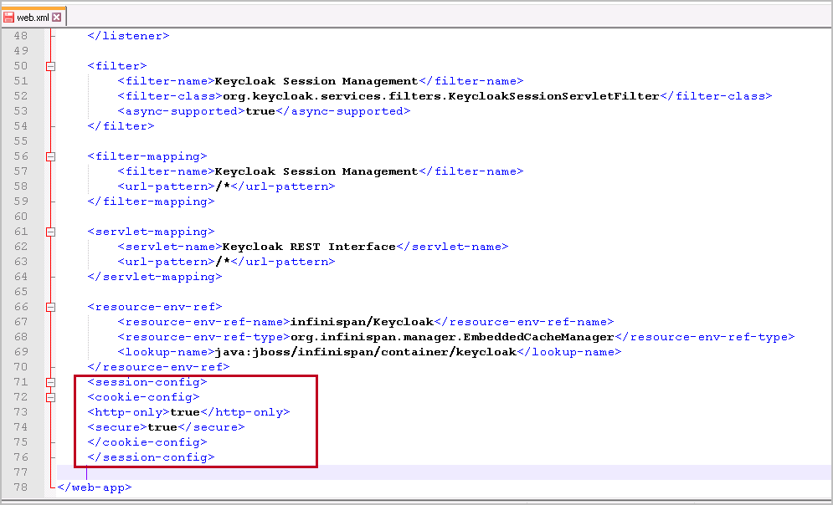Screen dimensions: 833x505
Task: Click line number 53 in the margin
Action: tap(21, 111)
